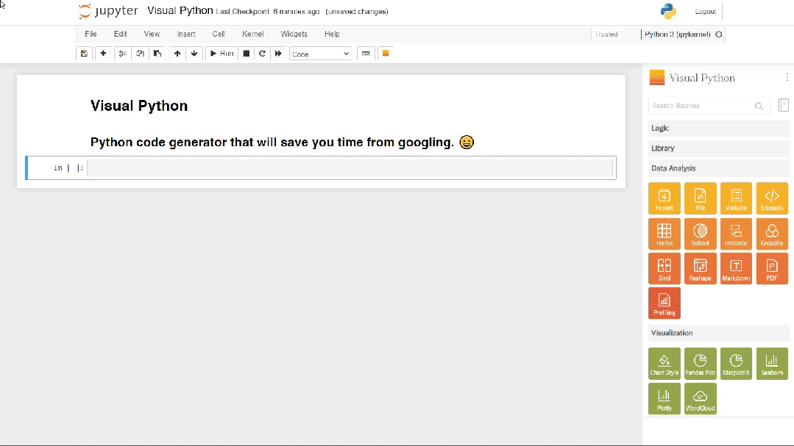794x446 pixels.
Task: Open the Import tool
Action: (x=664, y=198)
